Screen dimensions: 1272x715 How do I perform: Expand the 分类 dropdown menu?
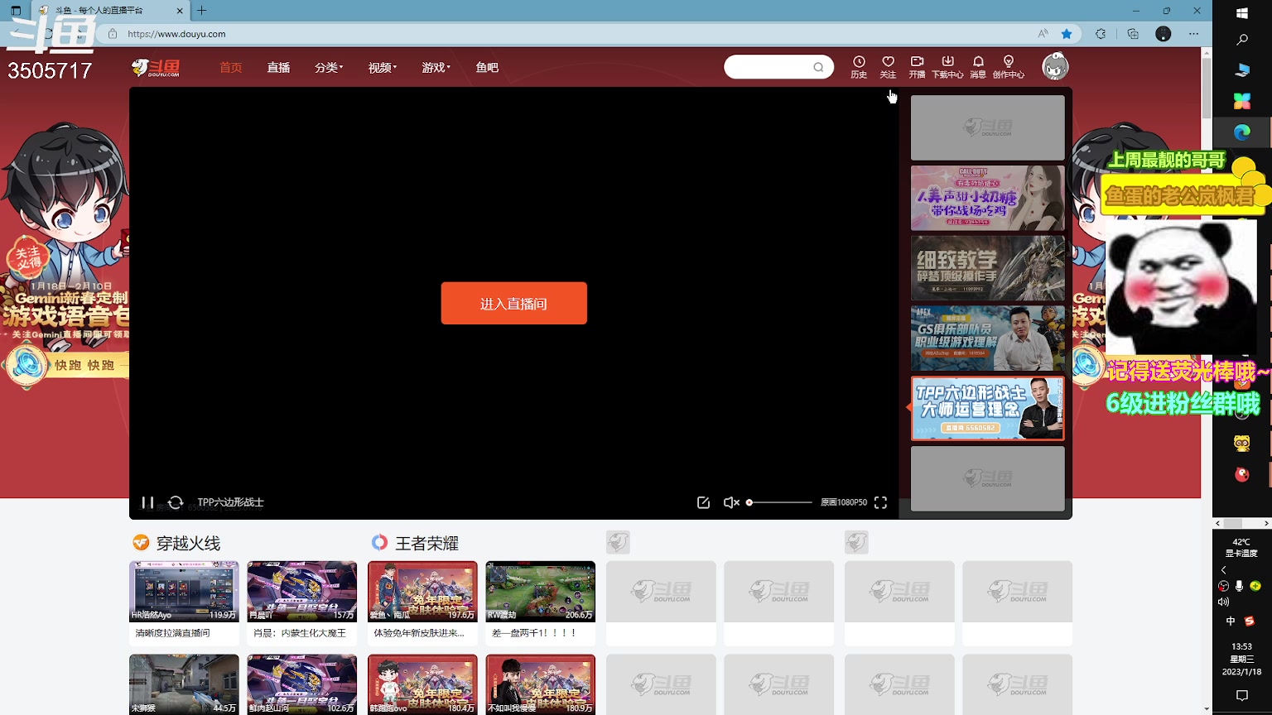click(x=329, y=67)
